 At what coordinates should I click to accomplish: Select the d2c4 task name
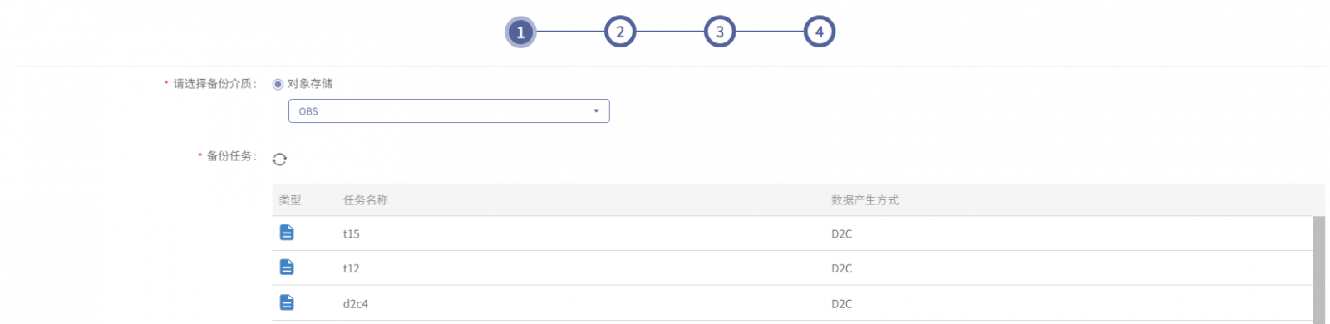pyautogui.click(x=355, y=304)
